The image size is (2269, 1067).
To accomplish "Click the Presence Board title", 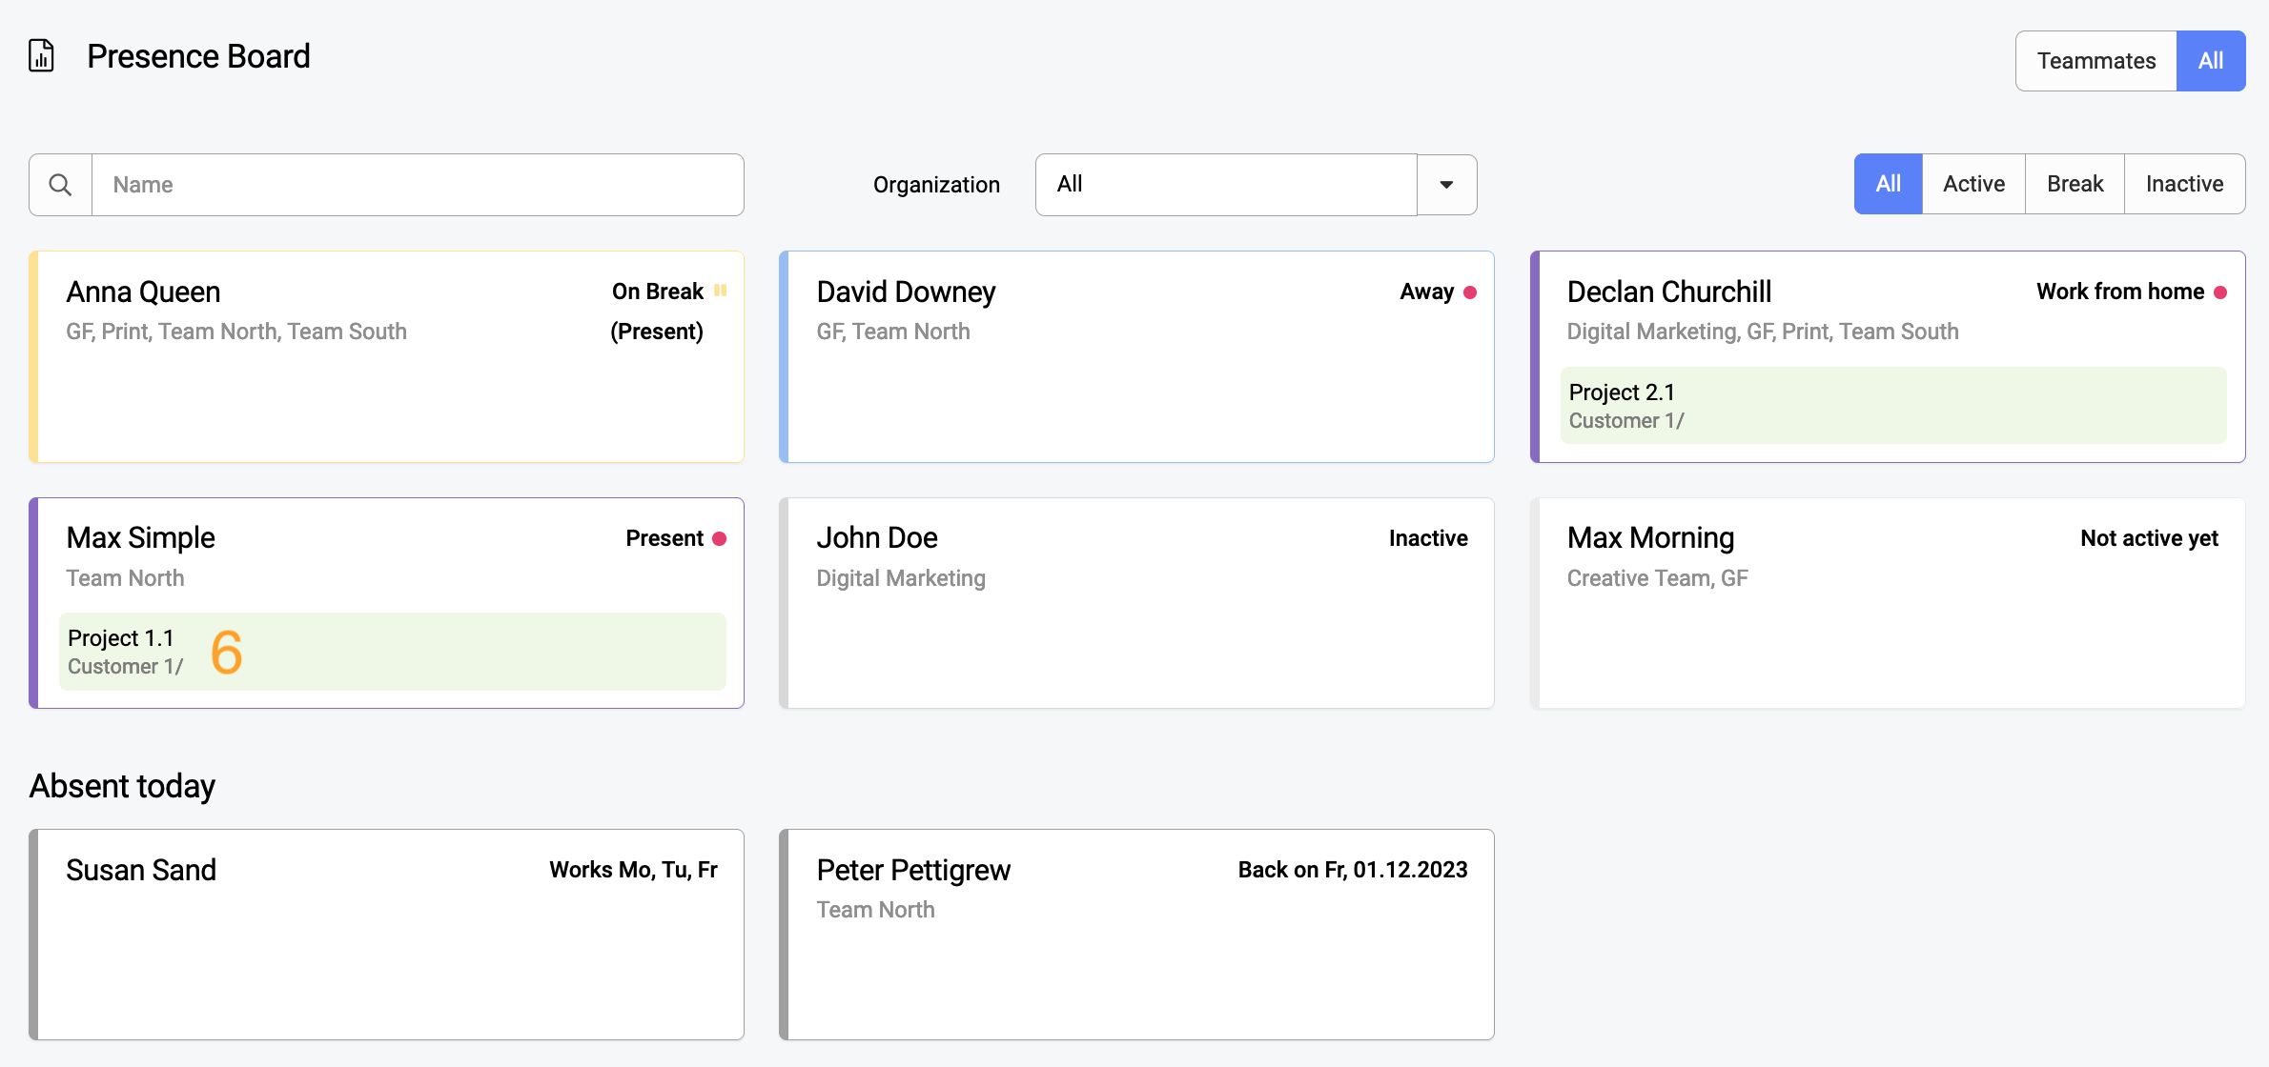I will coord(198,56).
